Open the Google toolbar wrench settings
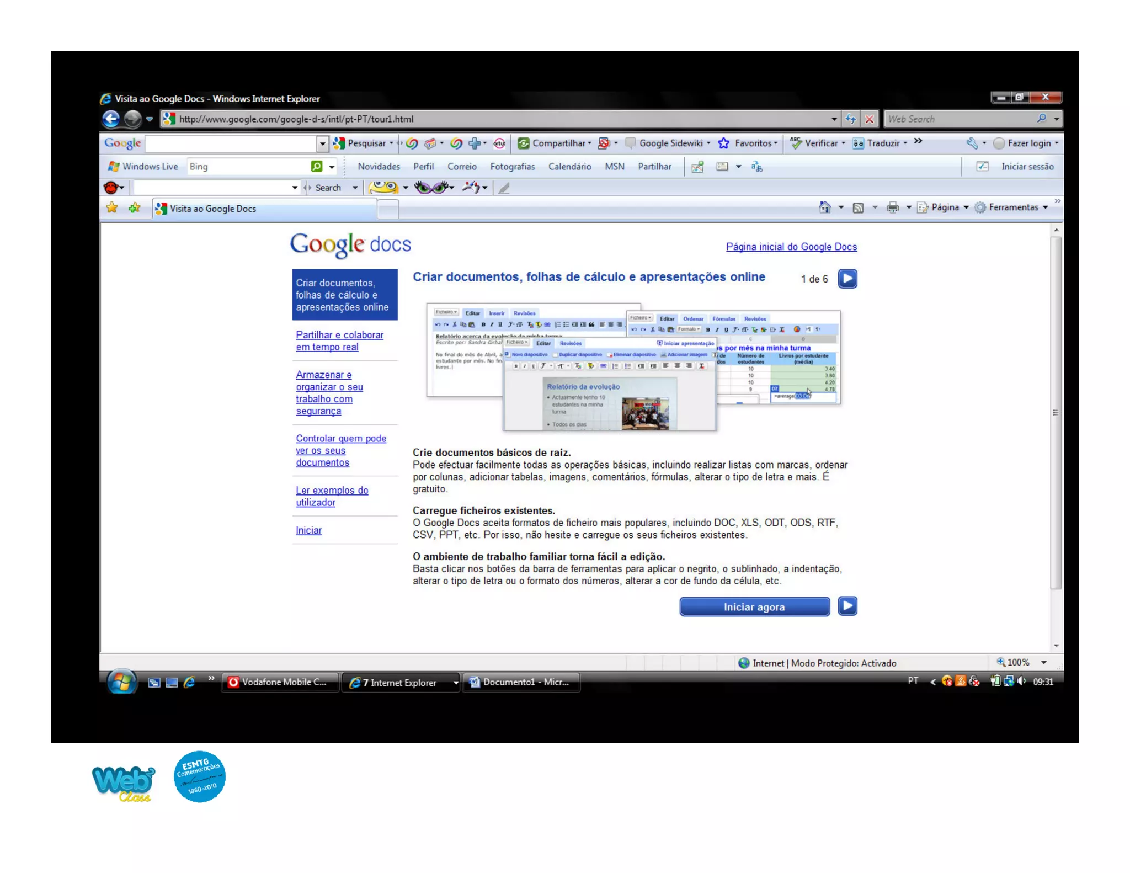Screen dimensions: 1130x873 pos(972,143)
